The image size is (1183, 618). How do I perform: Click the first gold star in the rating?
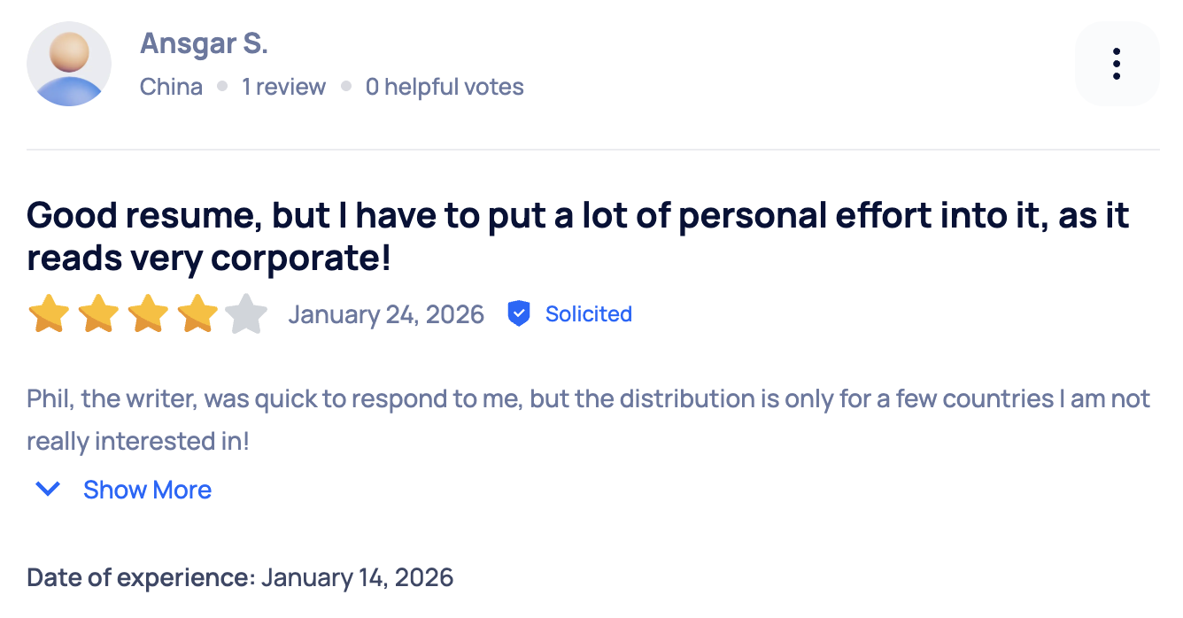click(x=50, y=313)
